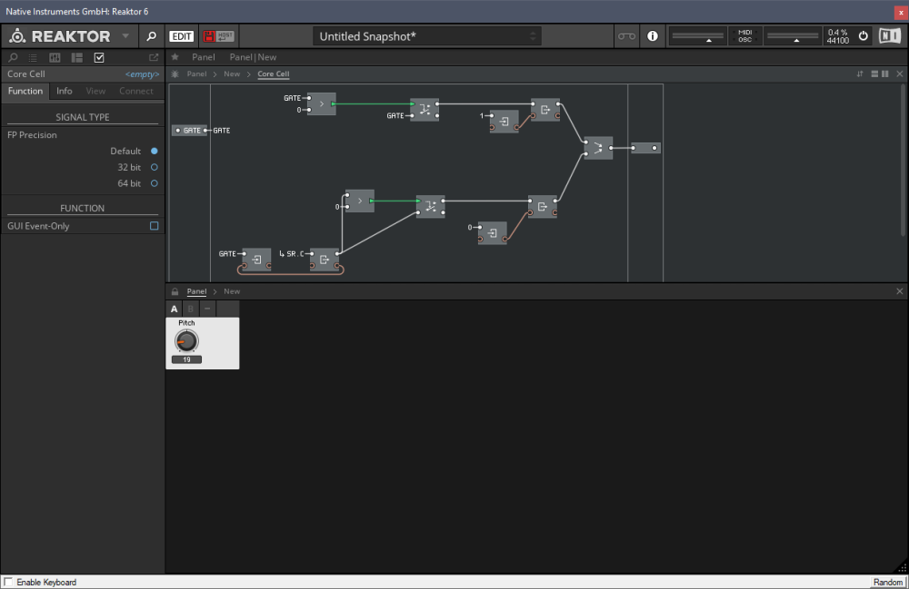The width and height of the screenshot is (909, 589).
Task: Select vertical split view icon
Action: click(885, 74)
